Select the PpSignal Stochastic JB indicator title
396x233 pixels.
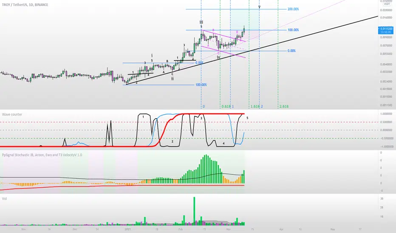[42, 155]
